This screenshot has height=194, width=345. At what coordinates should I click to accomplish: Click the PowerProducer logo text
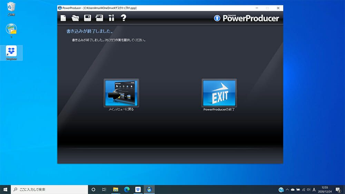[x=251, y=18]
